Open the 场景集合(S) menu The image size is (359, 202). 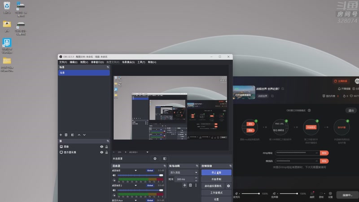[x=128, y=62]
